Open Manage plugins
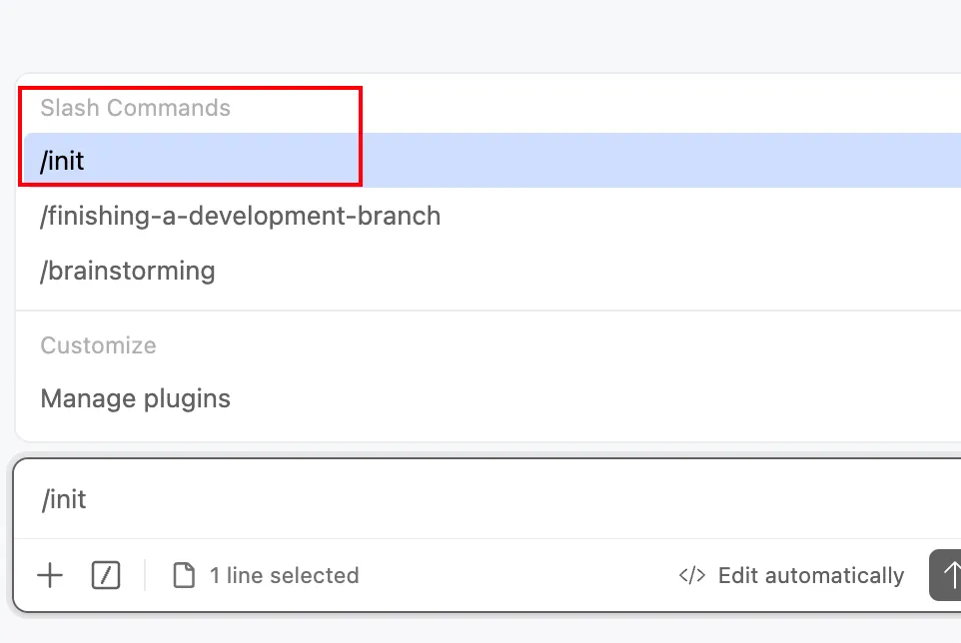 point(136,398)
